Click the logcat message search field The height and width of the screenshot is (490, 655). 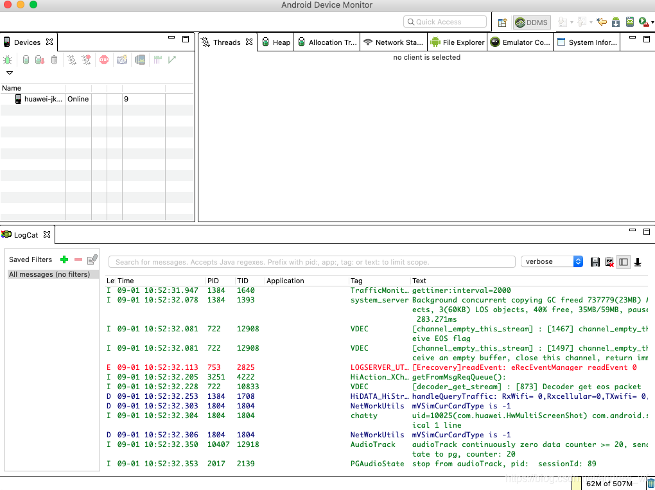point(311,262)
